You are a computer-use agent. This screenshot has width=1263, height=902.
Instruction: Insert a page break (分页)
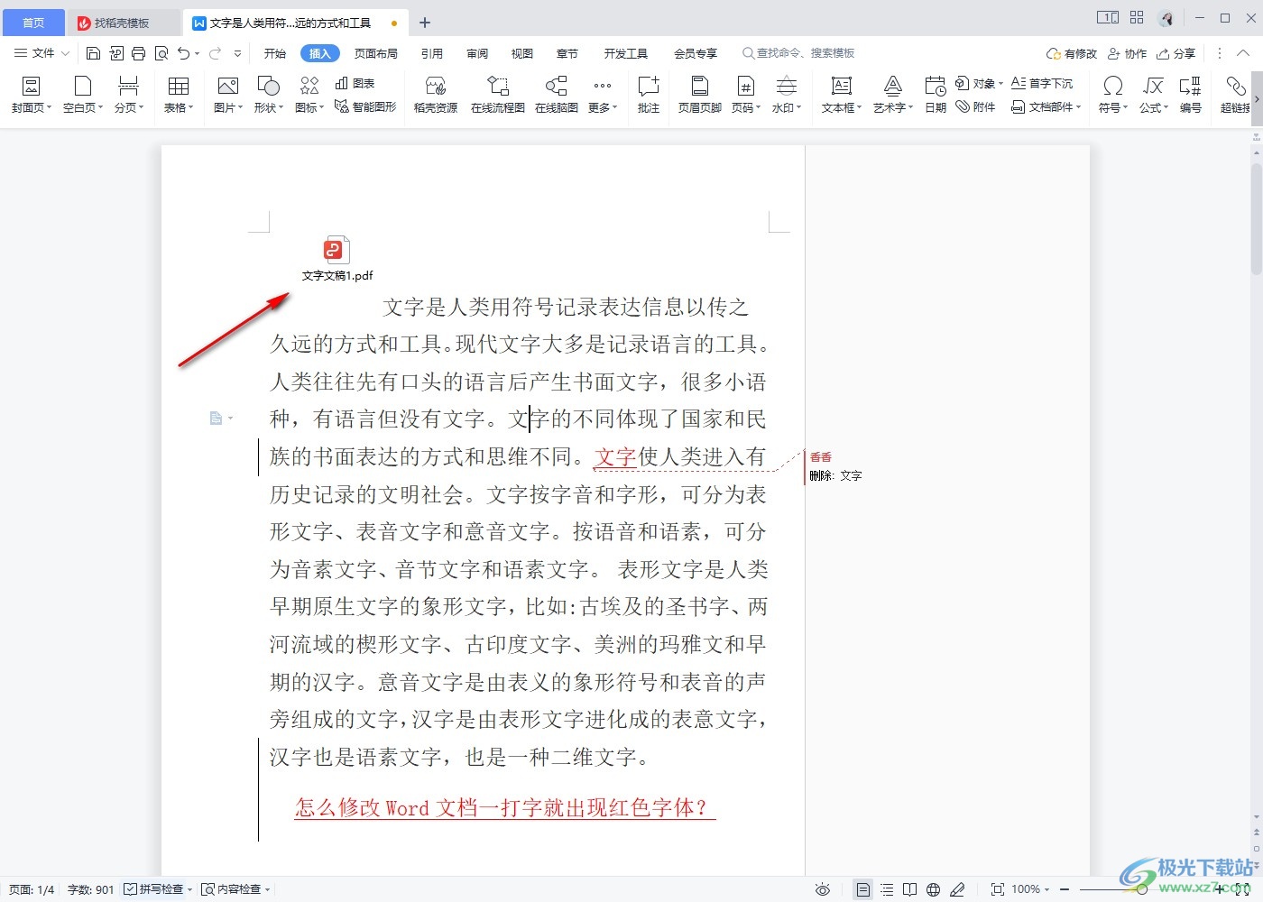129,94
